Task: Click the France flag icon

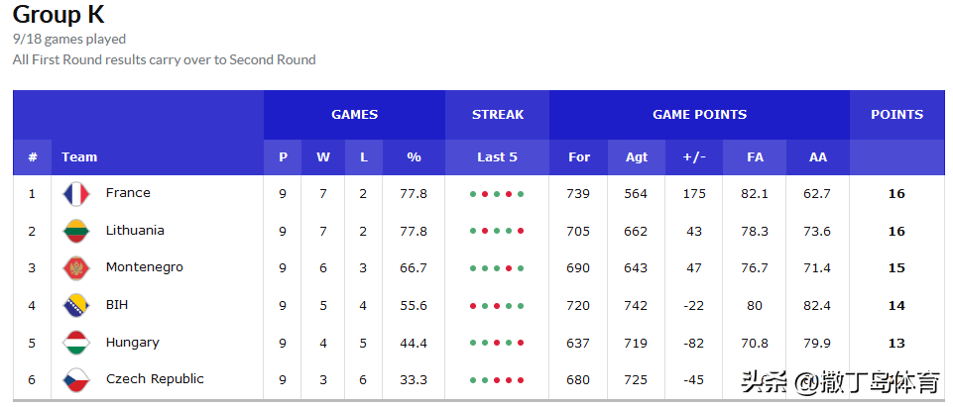Action: (x=76, y=193)
